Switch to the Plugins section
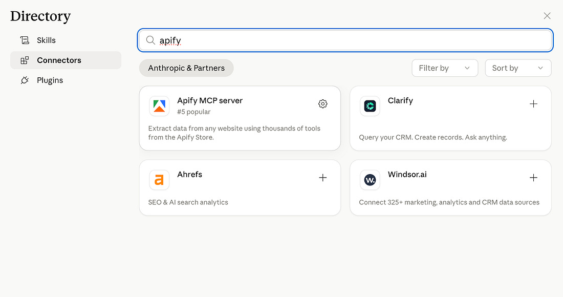Viewport: 563px width, 297px height. click(x=50, y=80)
